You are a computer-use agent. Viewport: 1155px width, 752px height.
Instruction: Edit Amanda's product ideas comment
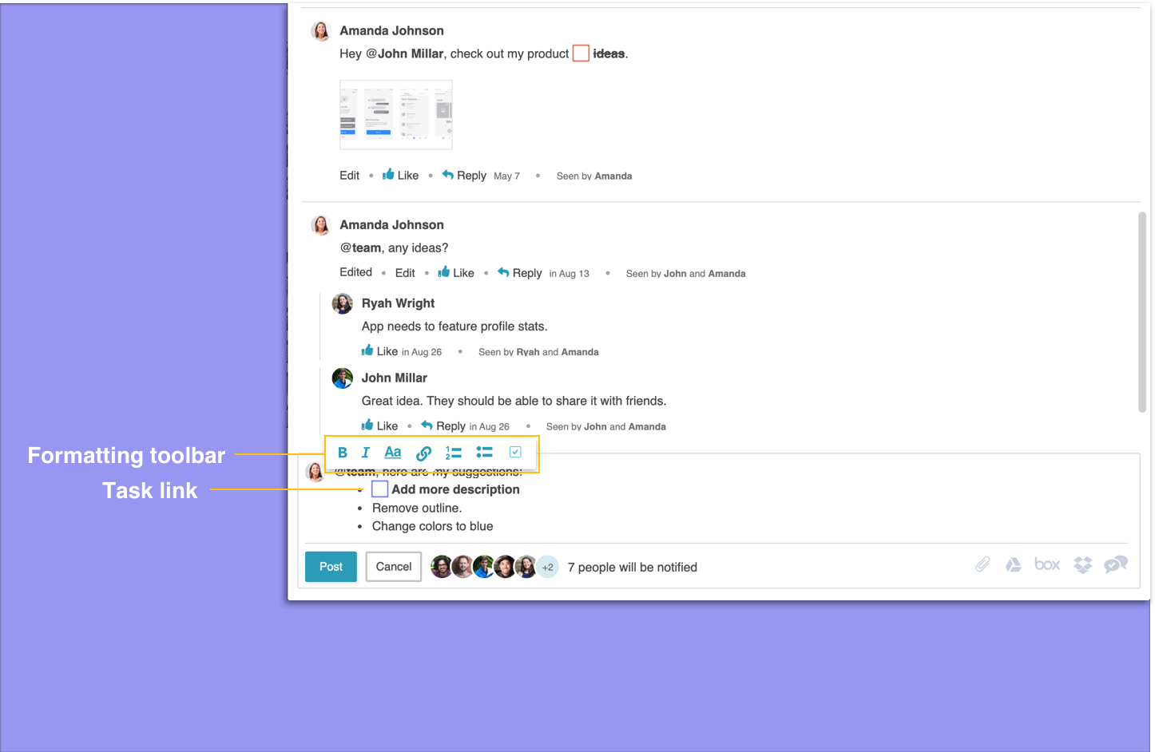tap(349, 176)
